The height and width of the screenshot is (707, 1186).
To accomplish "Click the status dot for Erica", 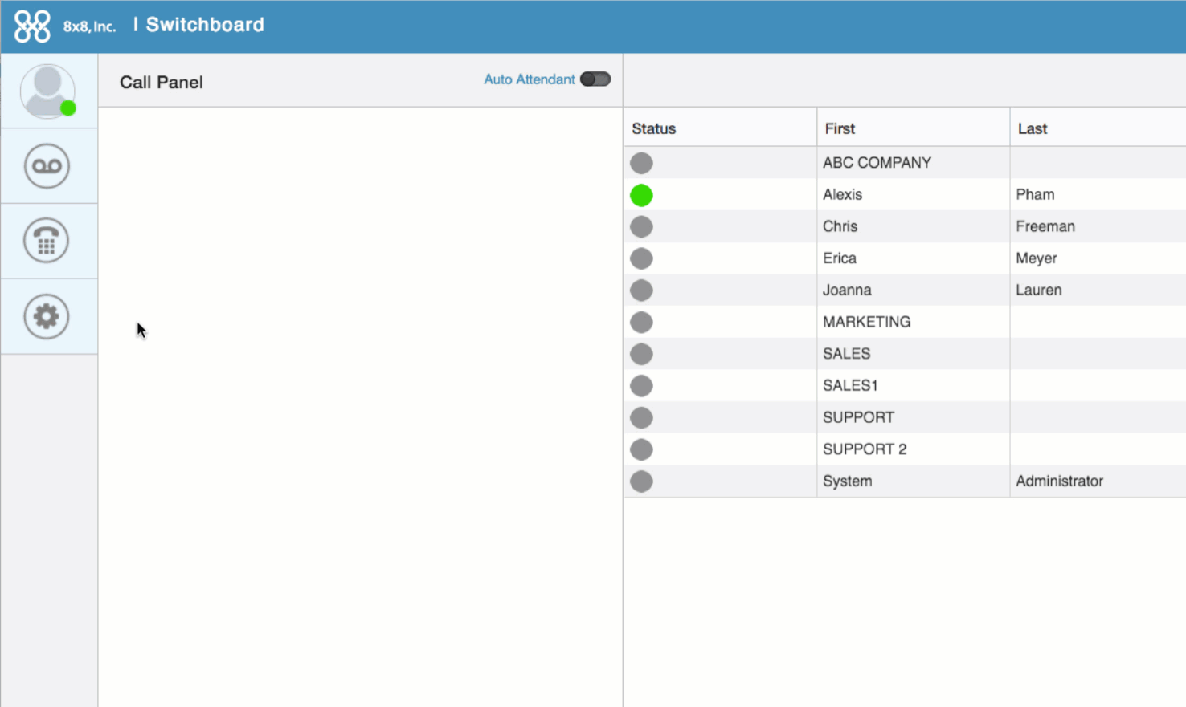I will (641, 258).
